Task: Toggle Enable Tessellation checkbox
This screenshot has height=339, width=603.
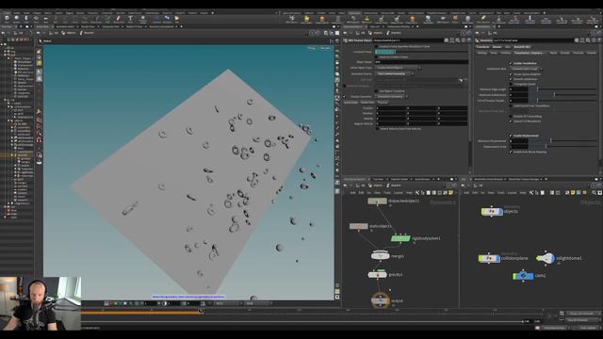Action: (x=511, y=63)
